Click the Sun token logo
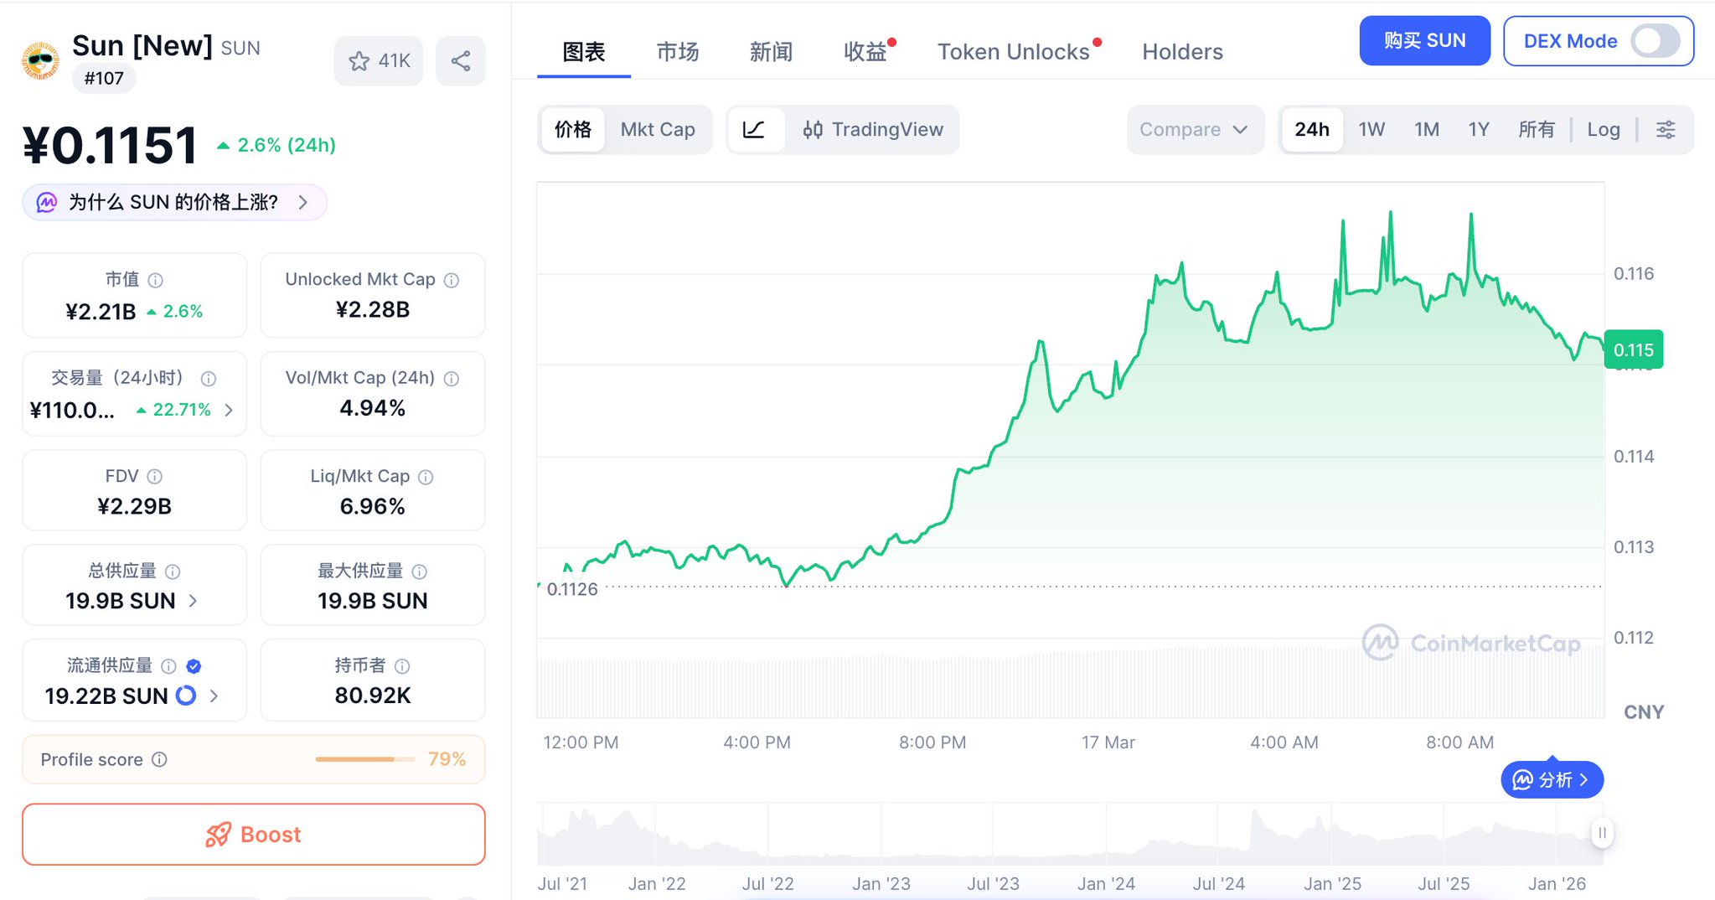Viewport: 1715px width, 900px height. [40, 61]
